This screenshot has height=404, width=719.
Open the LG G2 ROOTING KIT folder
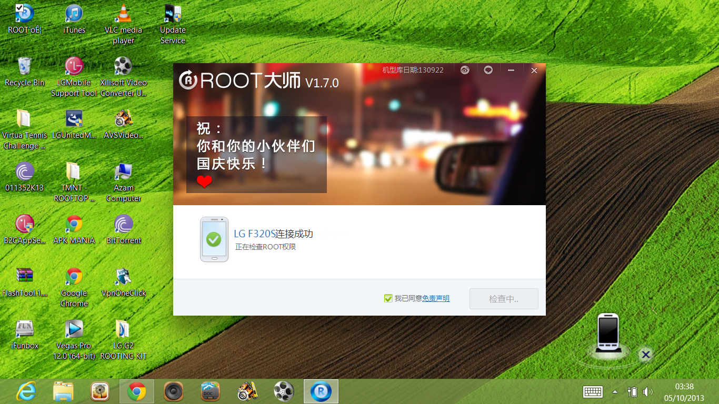pyautogui.click(x=123, y=339)
